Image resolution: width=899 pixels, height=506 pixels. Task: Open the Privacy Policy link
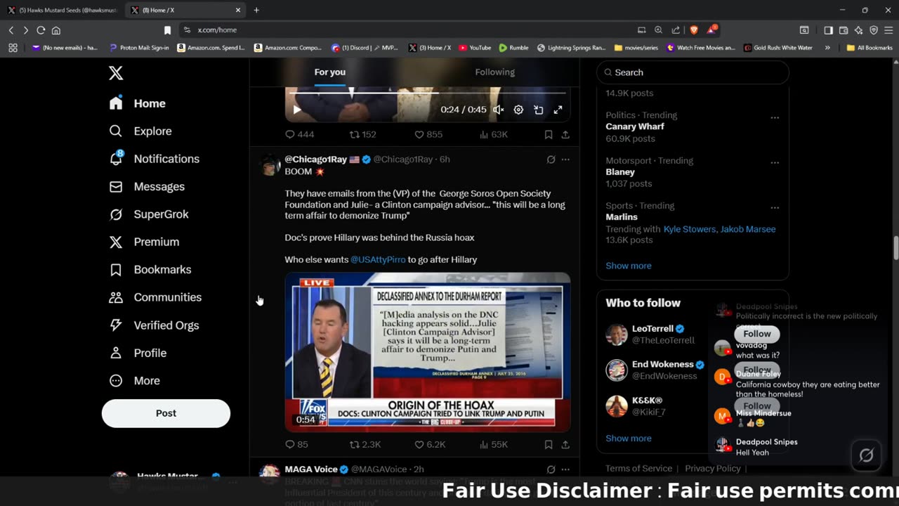(713, 469)
